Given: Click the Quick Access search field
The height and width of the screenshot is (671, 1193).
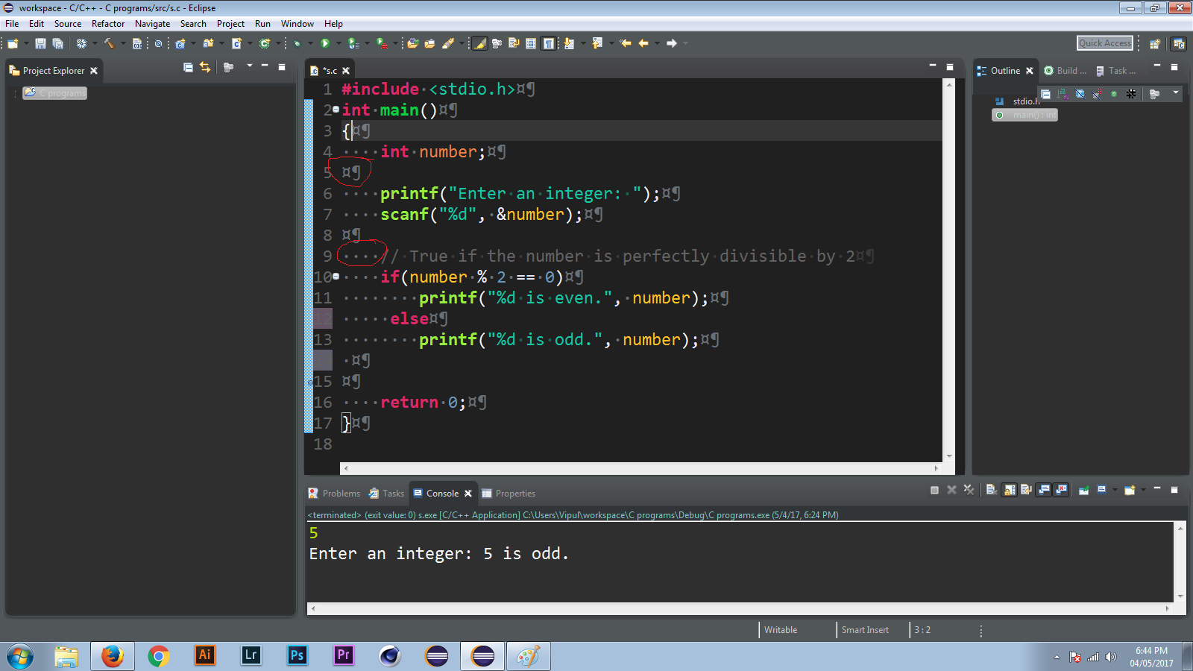Looking at the screenshot, I should 1105,43.
